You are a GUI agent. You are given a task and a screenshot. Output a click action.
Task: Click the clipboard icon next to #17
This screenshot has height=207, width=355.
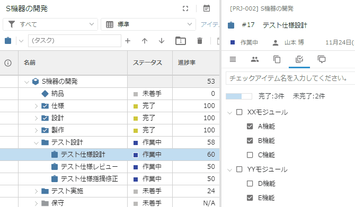[x=231, y=25]
